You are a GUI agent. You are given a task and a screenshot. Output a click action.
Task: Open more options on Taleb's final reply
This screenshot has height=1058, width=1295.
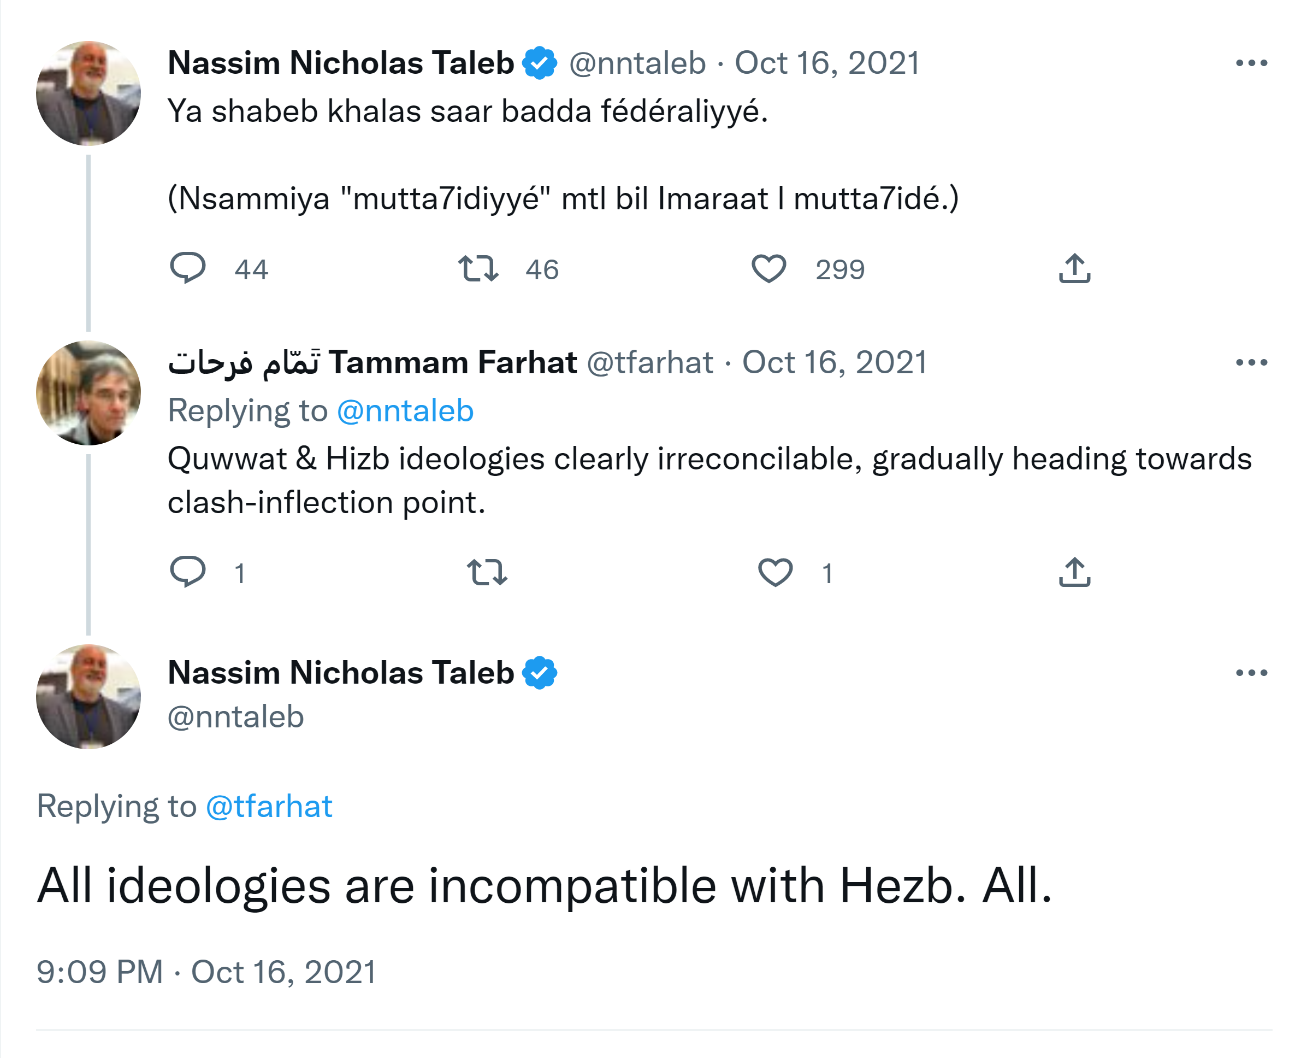pyautogui.click(x=1251, y=673)
